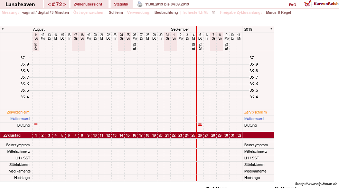The image size is (339, 188).
Task: Click the red cycle-end marker line
Action: [197, 103]
